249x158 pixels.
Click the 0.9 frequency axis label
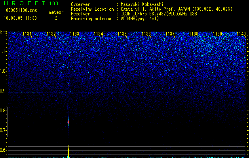tap(4, 91)
